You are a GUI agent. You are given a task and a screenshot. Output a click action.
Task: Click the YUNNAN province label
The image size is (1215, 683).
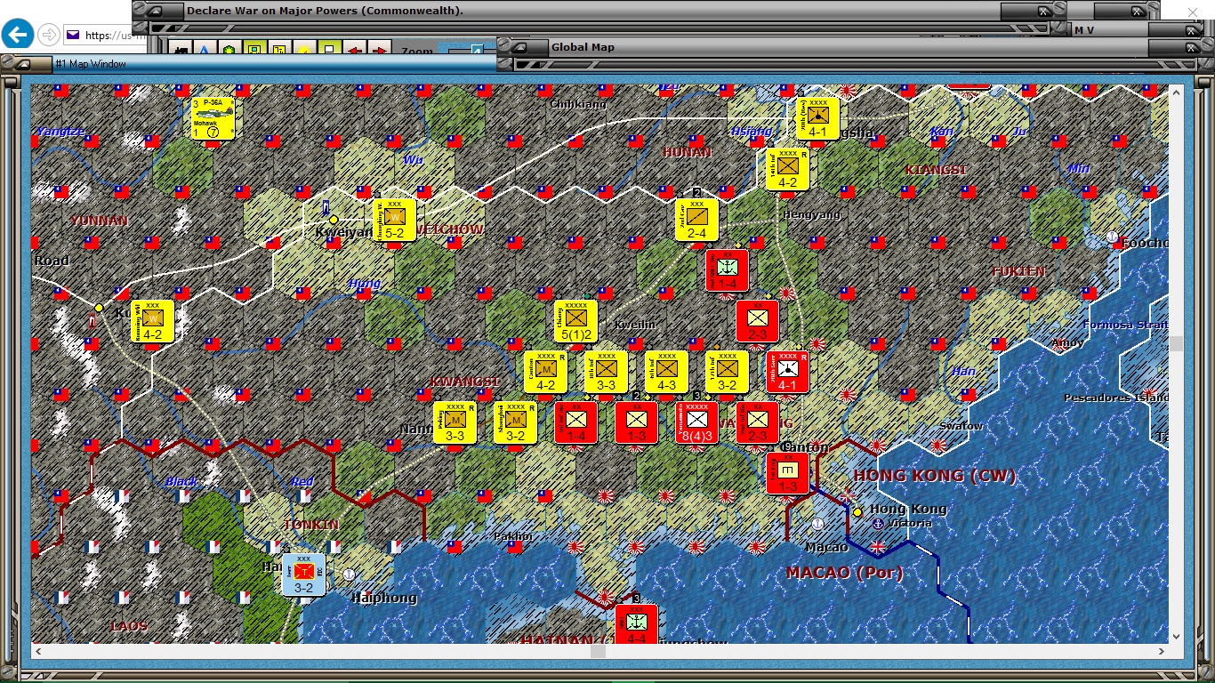pos(100,221)
